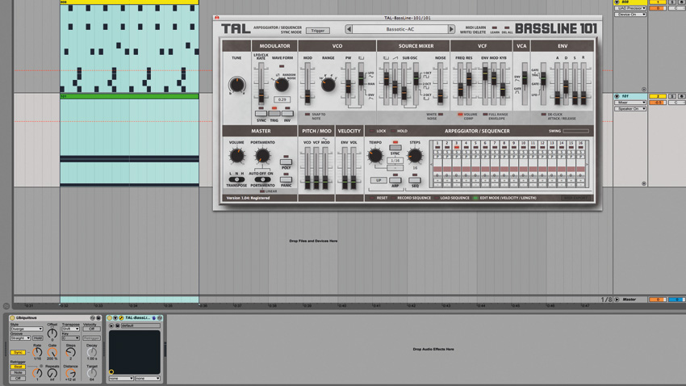Viewport: 686px width, 386px height.
Task: Open the Groove dropdown in Ubiquitous
Action: 20,338
